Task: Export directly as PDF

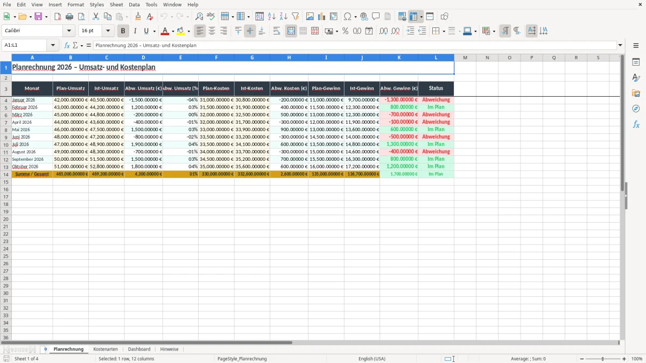Action: click(x=58, y=17)
